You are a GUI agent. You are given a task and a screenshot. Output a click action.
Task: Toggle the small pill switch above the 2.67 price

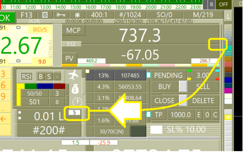pos(18,28)
